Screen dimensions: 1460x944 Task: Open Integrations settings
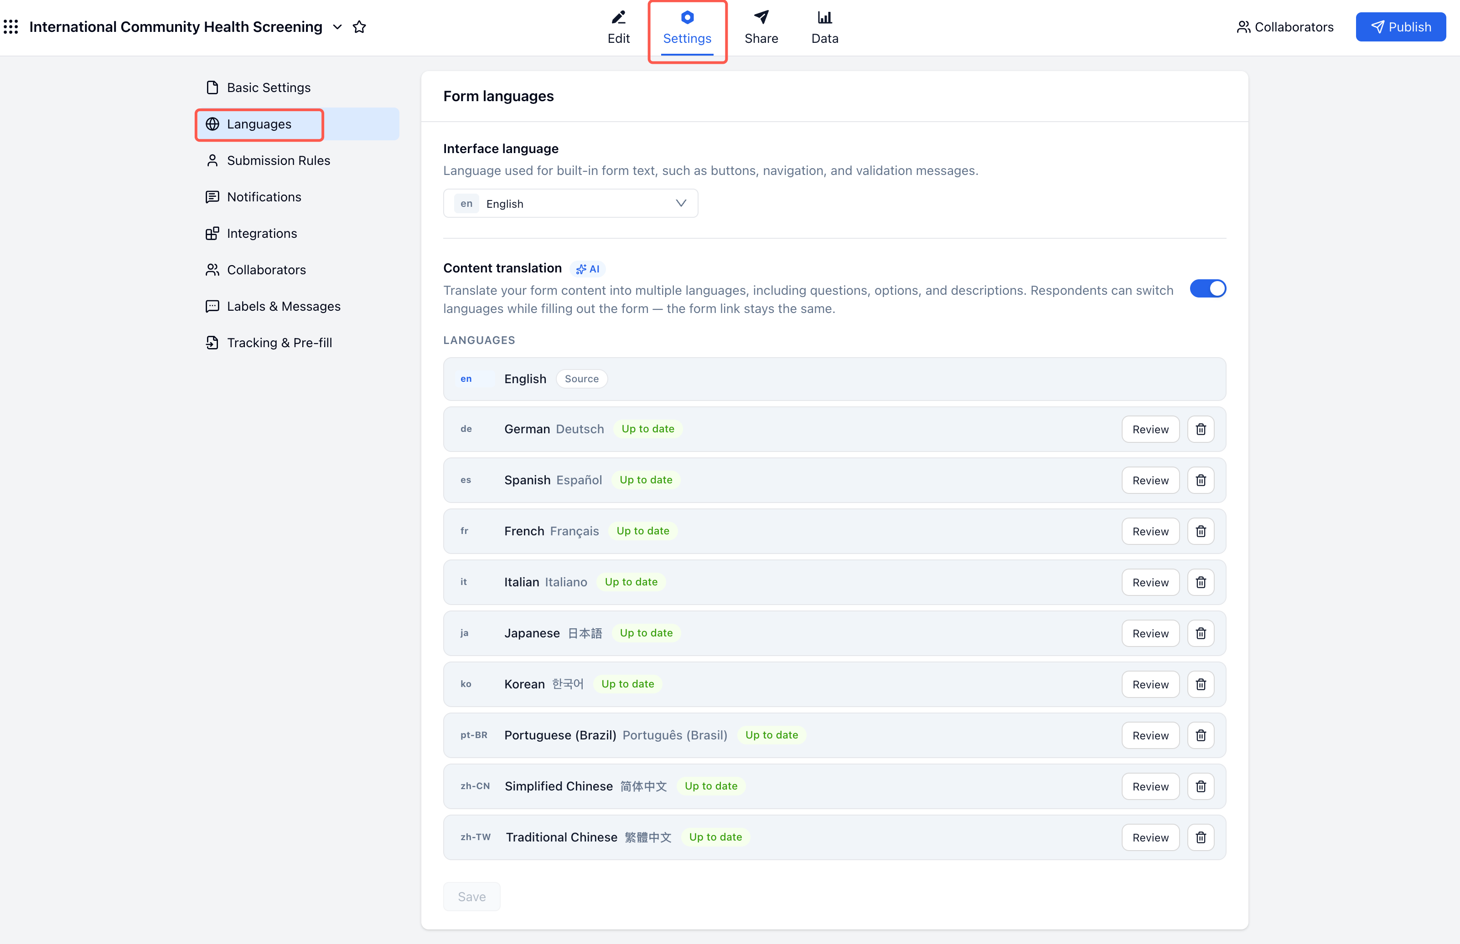tap(297, 234)
